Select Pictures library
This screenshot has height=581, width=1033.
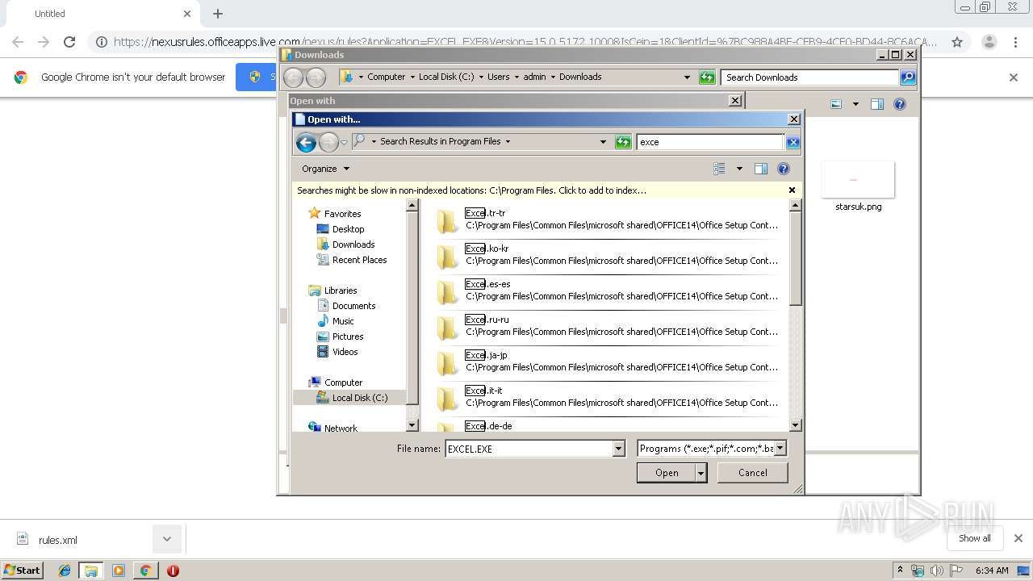[x=348, y=336]
